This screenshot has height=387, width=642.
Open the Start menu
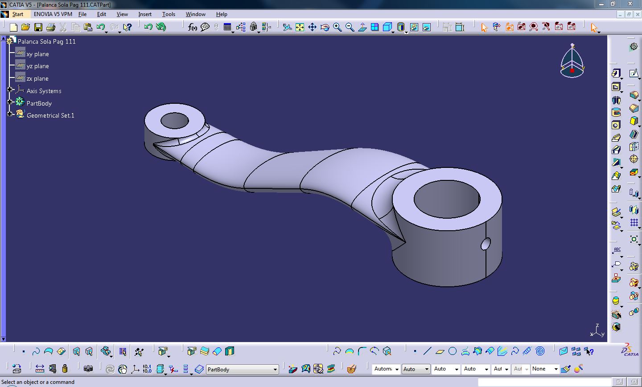(17, 14)
